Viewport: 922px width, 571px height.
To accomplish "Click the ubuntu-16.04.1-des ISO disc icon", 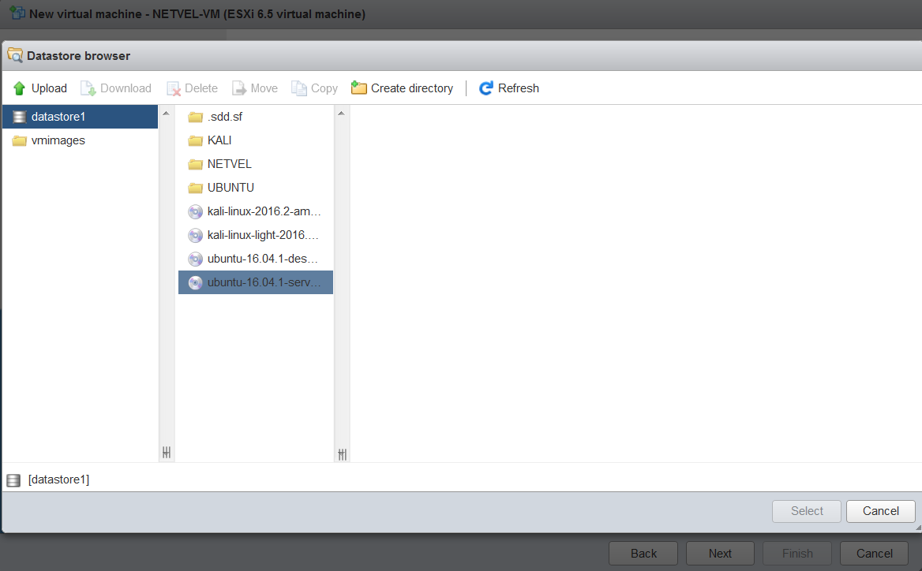I will (x=195, y=259).
